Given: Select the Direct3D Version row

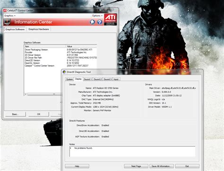Looking at the screenshot, I should 60,60.
